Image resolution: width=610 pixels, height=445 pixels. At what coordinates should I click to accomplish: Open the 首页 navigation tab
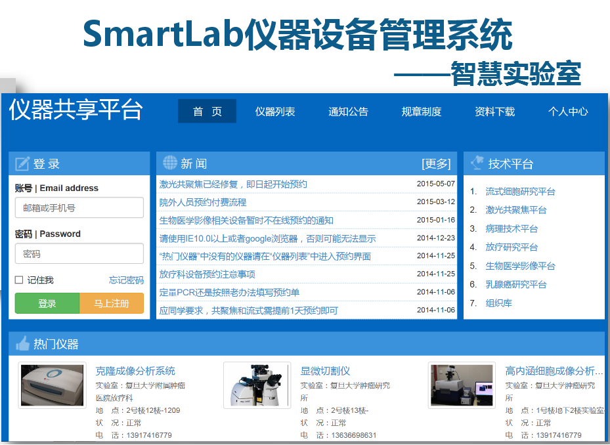click(x=207, y=112)
